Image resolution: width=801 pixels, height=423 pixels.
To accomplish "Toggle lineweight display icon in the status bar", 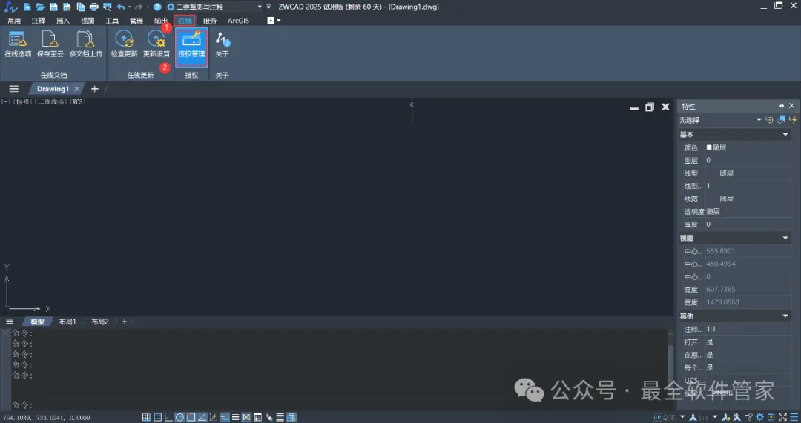I will pos(236,417).
